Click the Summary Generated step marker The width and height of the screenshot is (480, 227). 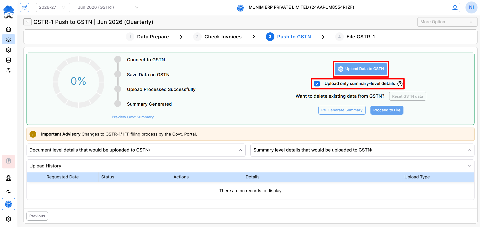point(118,104)
